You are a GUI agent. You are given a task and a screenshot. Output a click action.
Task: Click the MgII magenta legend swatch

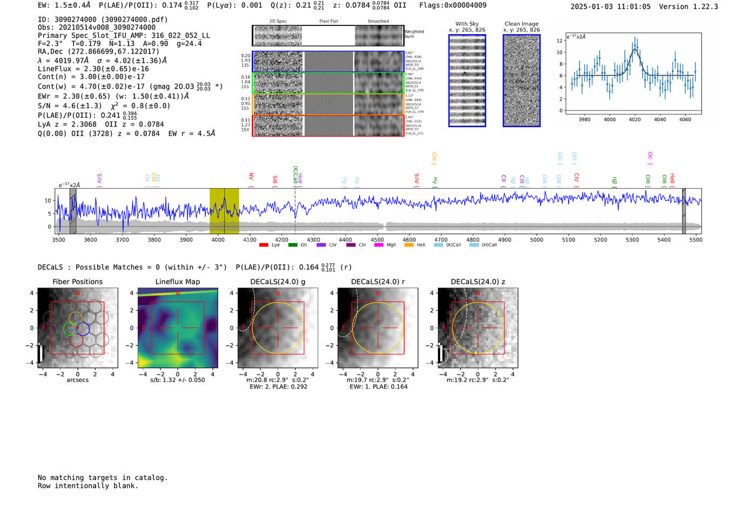point(379,245)
